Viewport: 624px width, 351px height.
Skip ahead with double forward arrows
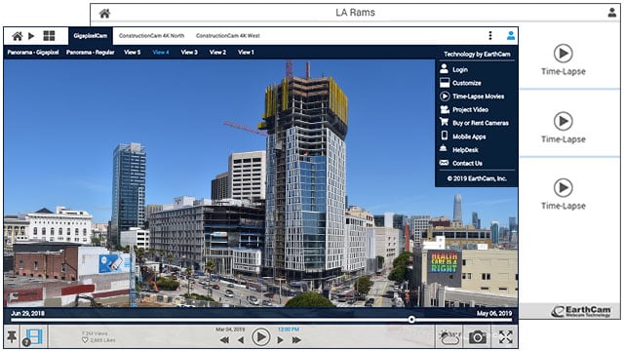pos(296,340)
